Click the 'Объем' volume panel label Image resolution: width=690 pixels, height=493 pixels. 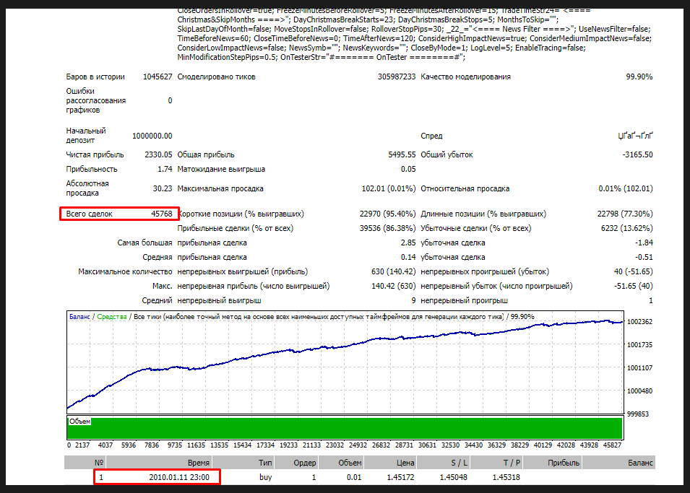click(79, 422)
